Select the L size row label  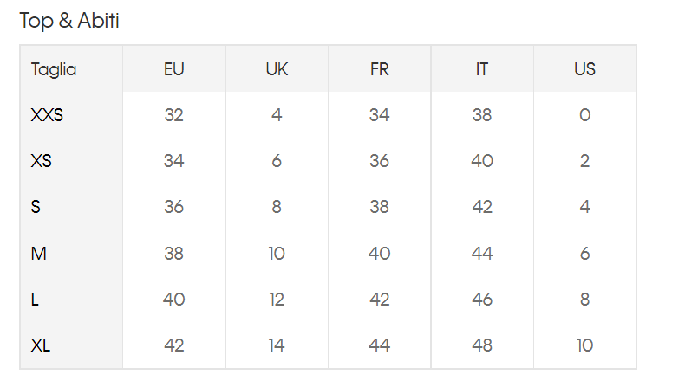[35, 300]
